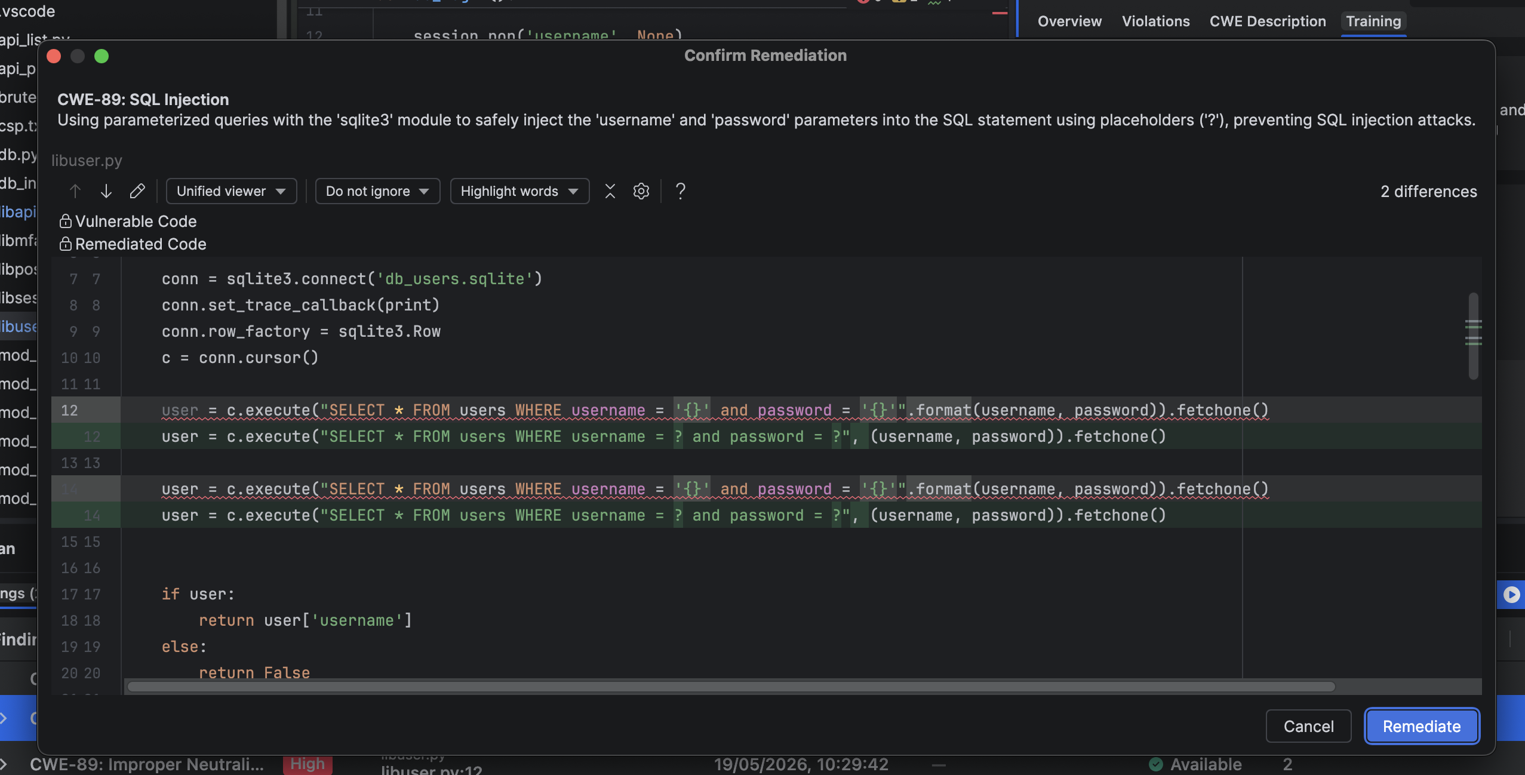1525x775 pixels.
Task: Switch to the Overview tab
Action: 1069,21
